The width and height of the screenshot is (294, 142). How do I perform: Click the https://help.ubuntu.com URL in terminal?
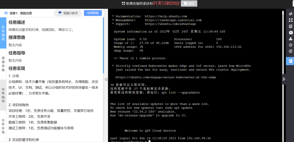[x=166, y=16]
